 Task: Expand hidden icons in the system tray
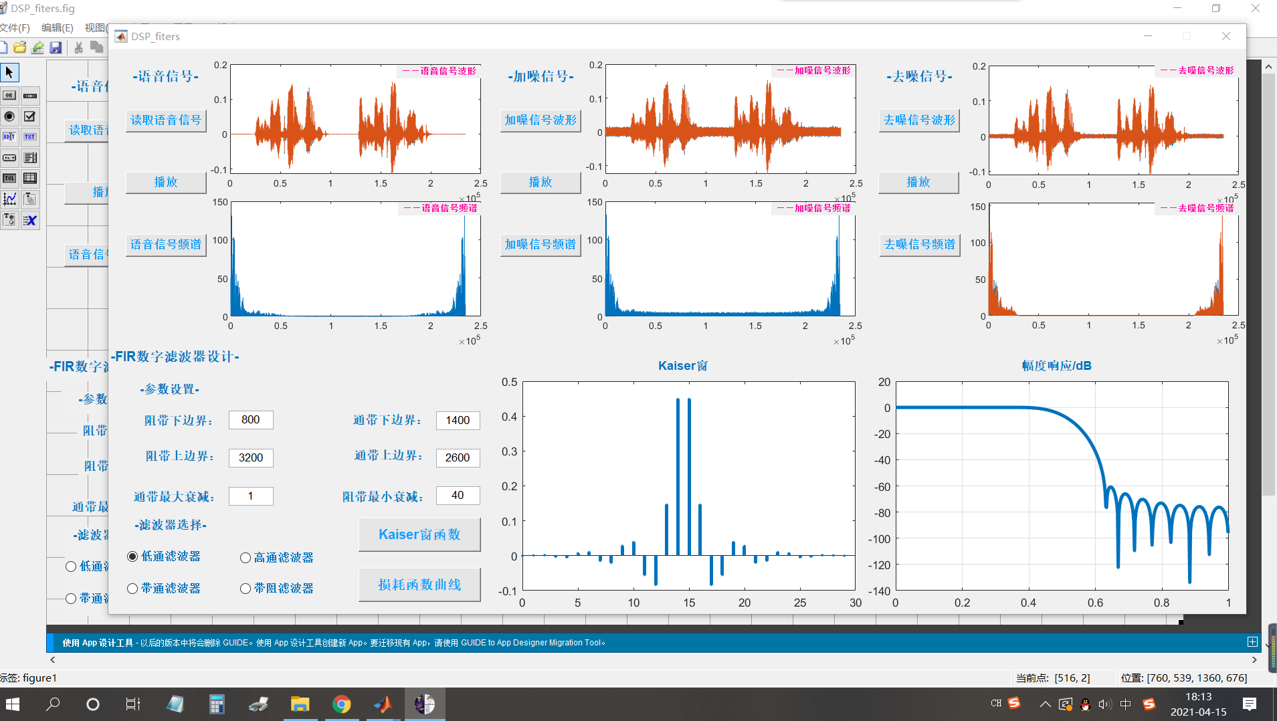tap(1044, 704)
